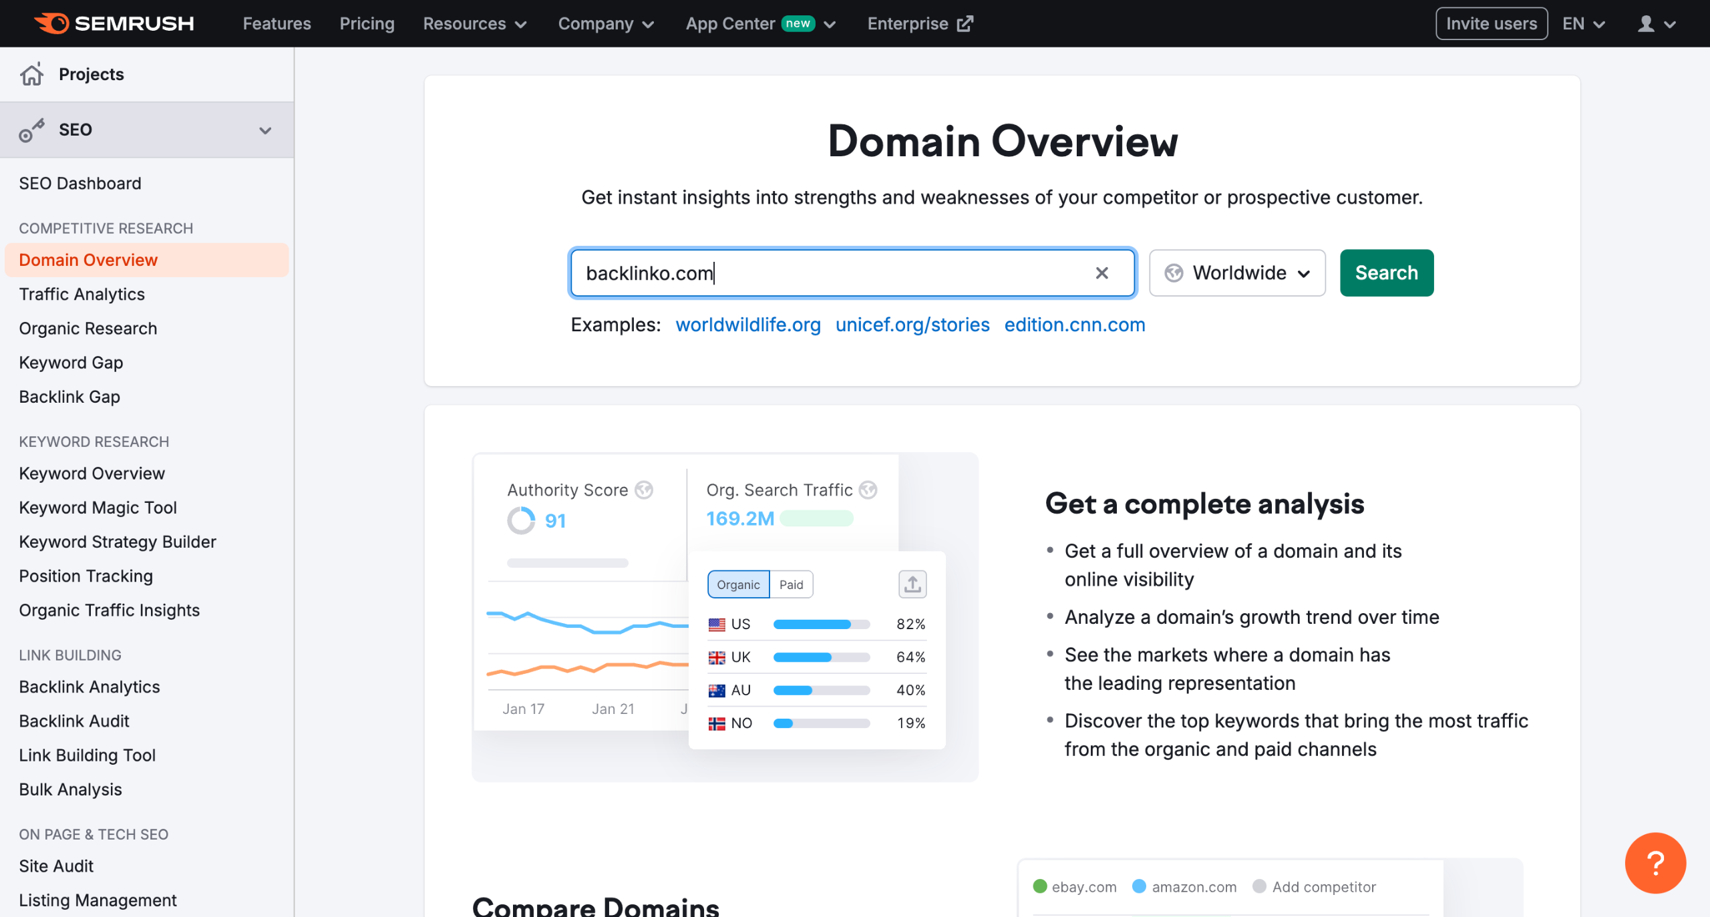Open the Pricing menu item

[x=367, y=23]
